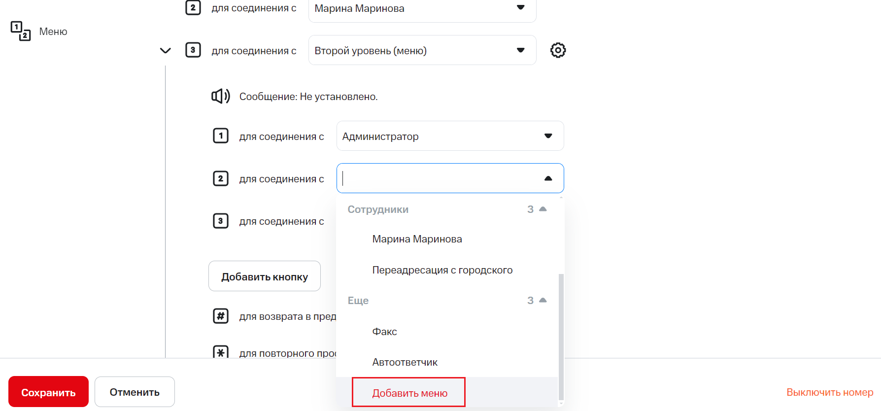Click the hash key icon
The image size is (881, 411).
click(221, 316)
